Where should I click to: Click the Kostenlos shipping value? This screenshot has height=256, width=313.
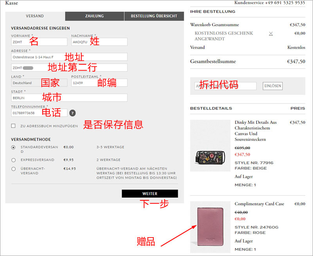tap(296, 47)
